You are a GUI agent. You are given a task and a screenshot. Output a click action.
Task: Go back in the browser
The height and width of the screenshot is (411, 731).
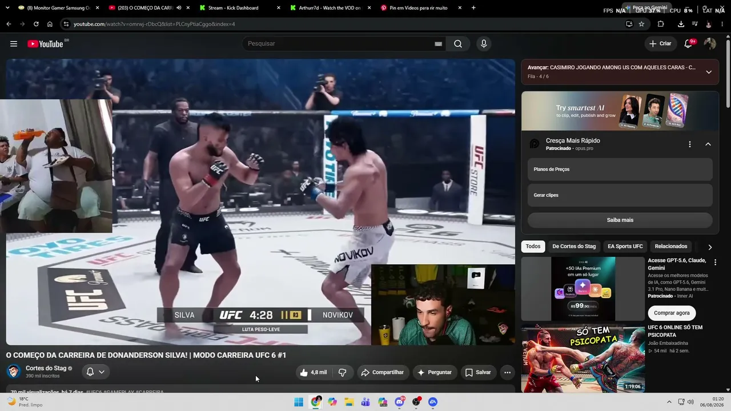tap(9, 24)
